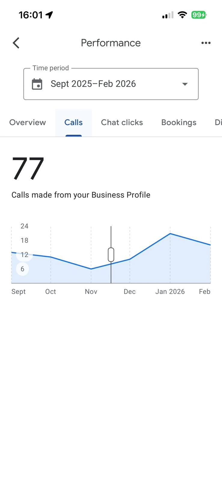Click the calendar icon in Time period
222x482 pixels.
pos(37,84)
